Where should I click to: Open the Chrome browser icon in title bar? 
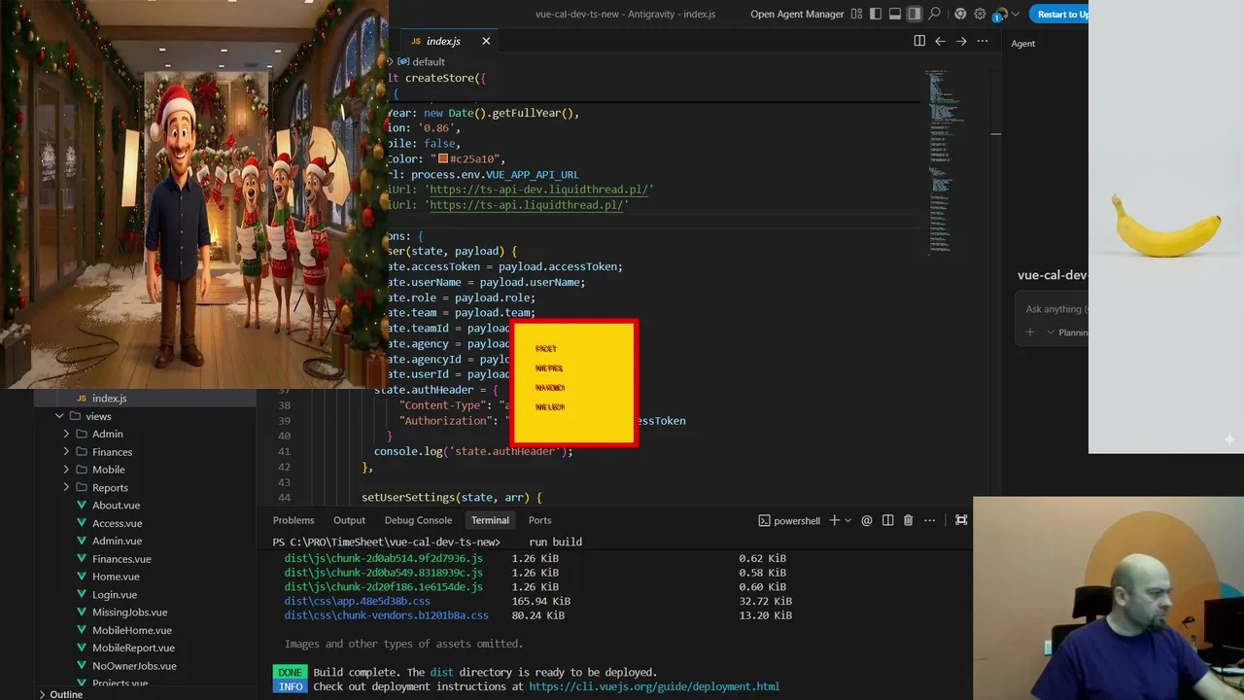click(960, 15)
